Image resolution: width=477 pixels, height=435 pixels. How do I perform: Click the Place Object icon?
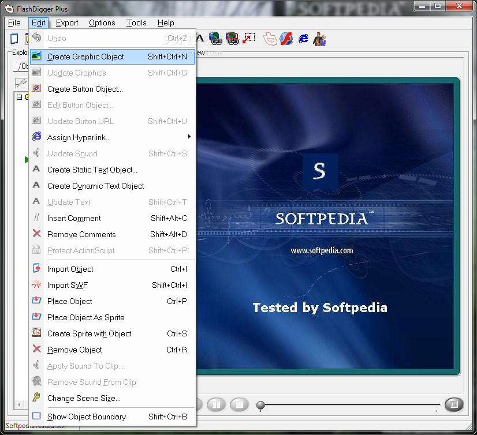click(36, 300)
